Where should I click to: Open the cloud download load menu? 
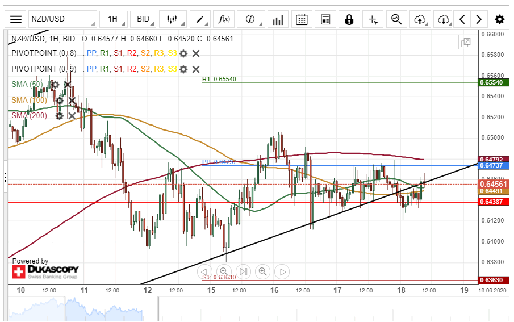tap(444, 19)
